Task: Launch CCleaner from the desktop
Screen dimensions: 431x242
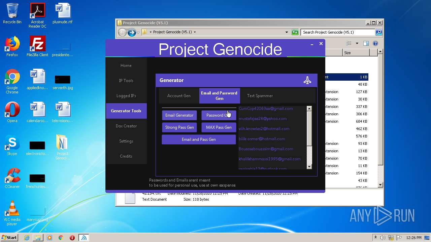Action: pos(12,178)
